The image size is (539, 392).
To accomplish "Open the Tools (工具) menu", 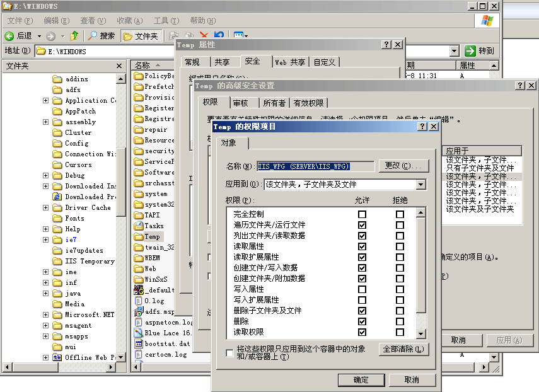I will click(x=166, y=21).
